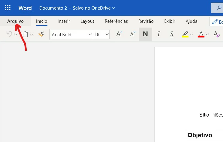
Task: Apply red font color
Action: coord(201,34)
